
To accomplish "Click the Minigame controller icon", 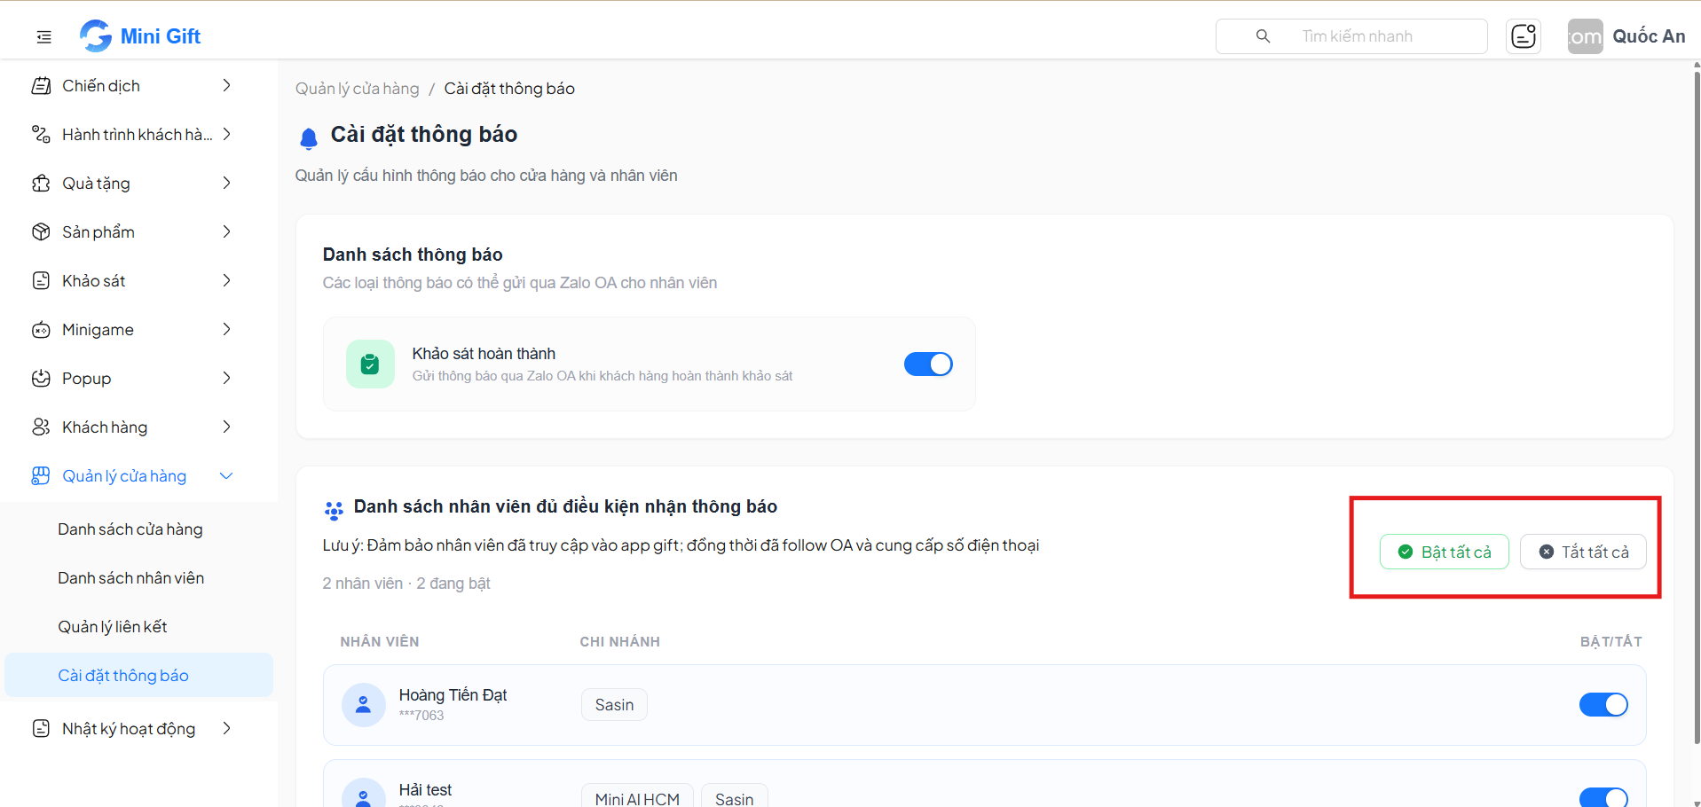I will [41, 330].
